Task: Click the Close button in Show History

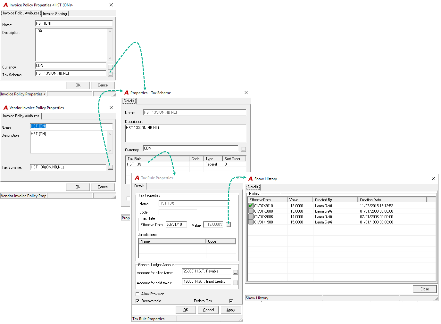Action: point(425,289)
